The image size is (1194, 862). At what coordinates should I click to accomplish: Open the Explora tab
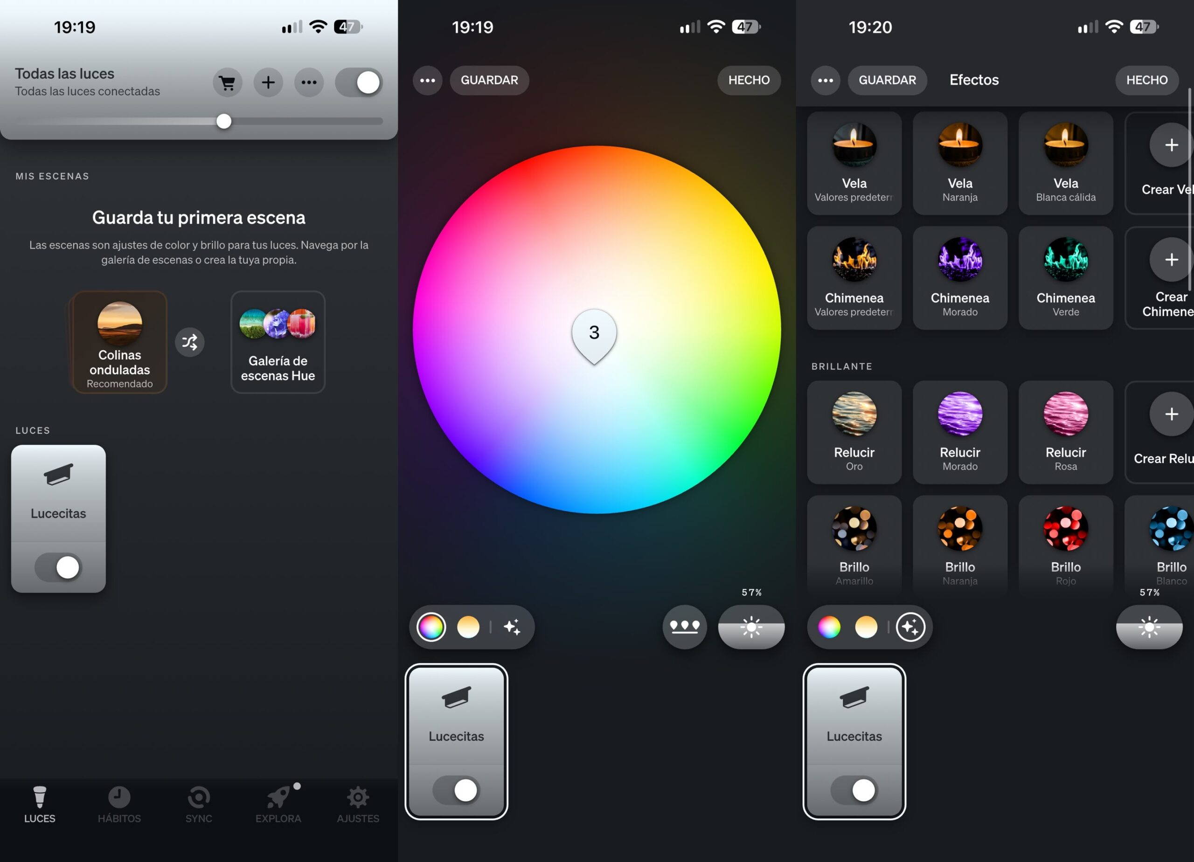[278, 805]
